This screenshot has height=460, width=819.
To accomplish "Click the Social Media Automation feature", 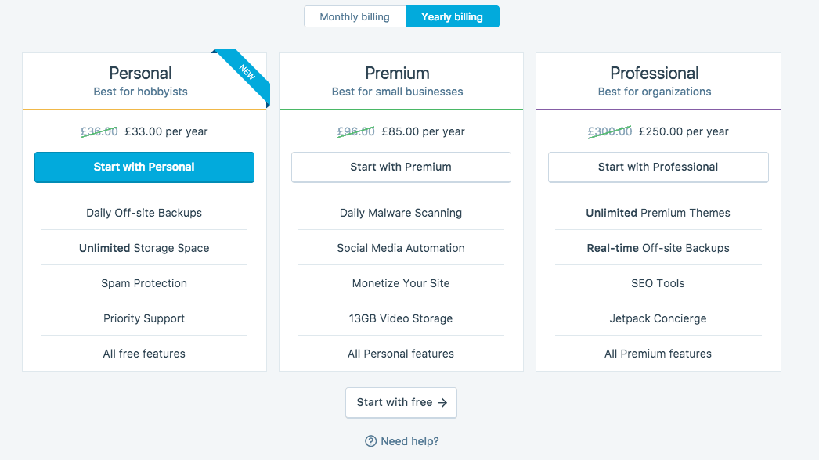I will click(x=401, y=248).
